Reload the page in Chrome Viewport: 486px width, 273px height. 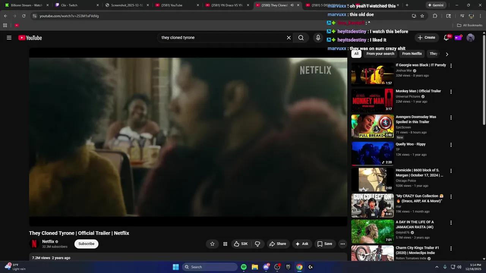[x=24, y=16]
